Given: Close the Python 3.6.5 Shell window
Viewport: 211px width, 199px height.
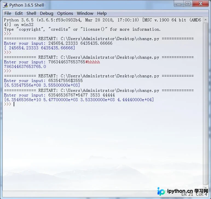Looking at the screenshot, I should click(201, 4).
